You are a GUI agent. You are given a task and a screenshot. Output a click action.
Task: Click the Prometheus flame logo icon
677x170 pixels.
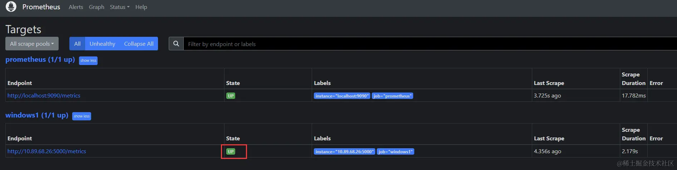(11, 7)
